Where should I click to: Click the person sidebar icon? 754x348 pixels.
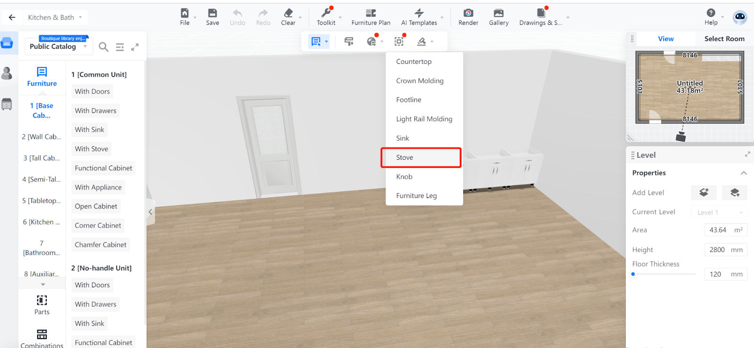(x=7, y=73)
